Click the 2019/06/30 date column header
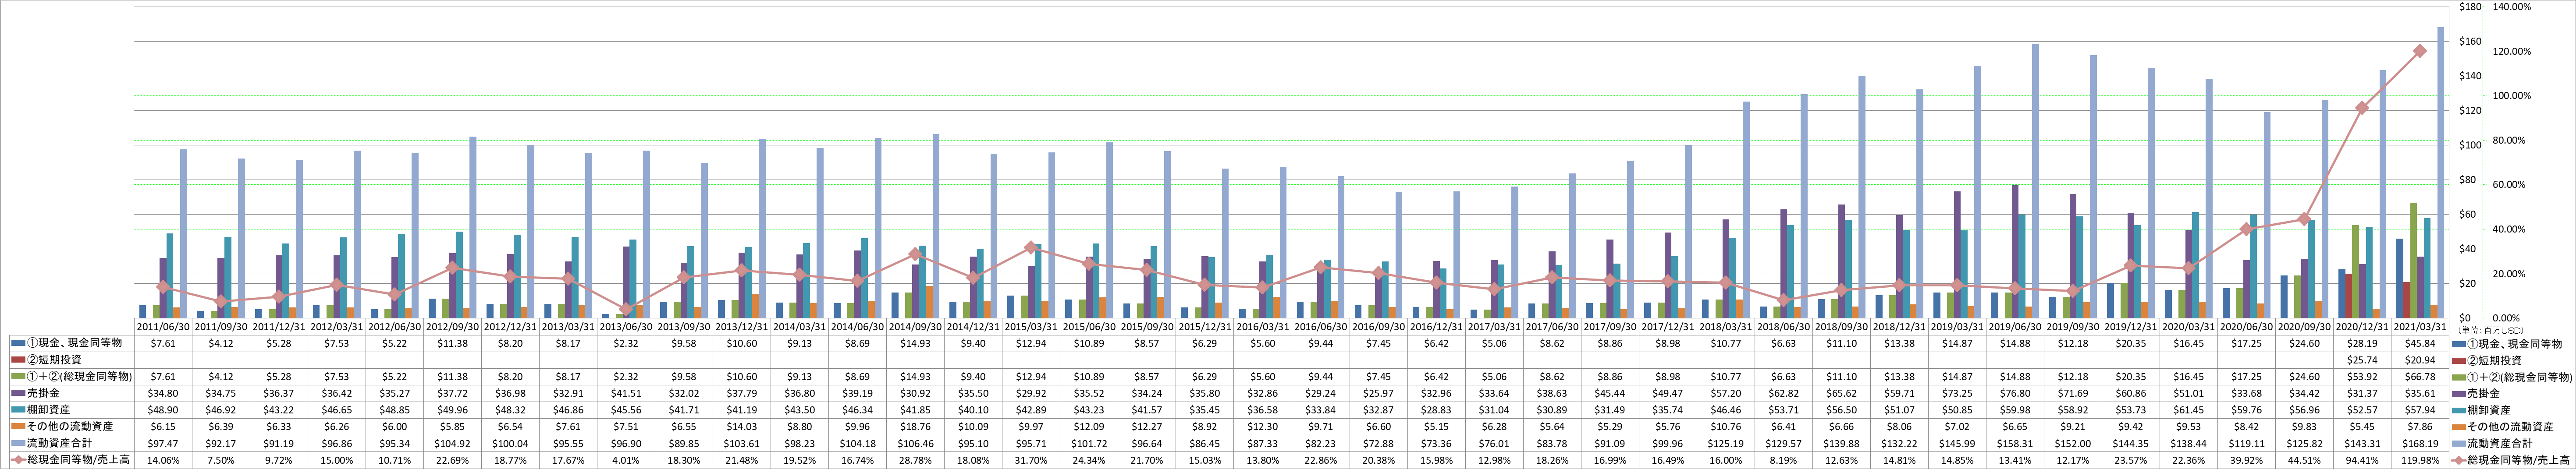This screenshot has height=469, width=2576. pyautogui.click(x=2016, y=327)
